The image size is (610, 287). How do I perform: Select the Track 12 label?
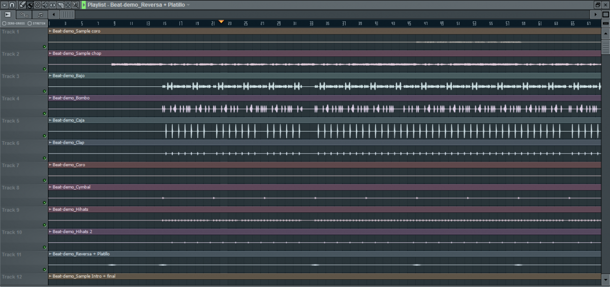tap(12, 277)
